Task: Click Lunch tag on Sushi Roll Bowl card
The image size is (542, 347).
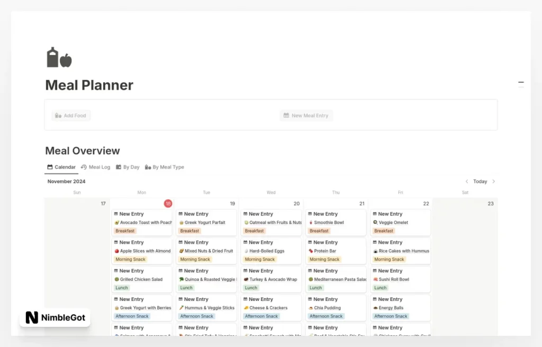Action: point(380,288)
